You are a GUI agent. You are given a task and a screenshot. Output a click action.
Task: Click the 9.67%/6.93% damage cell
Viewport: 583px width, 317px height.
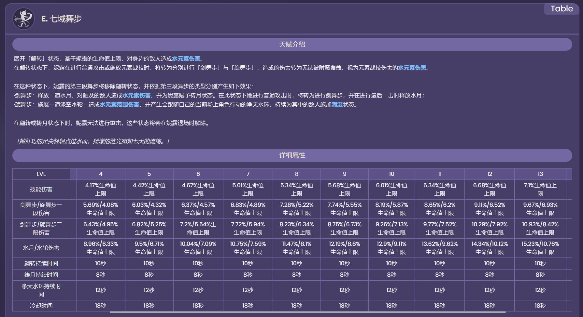point(540,209)
